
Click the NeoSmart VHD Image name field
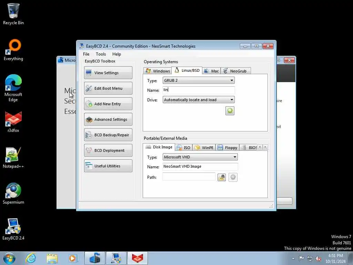pos(200,167)
